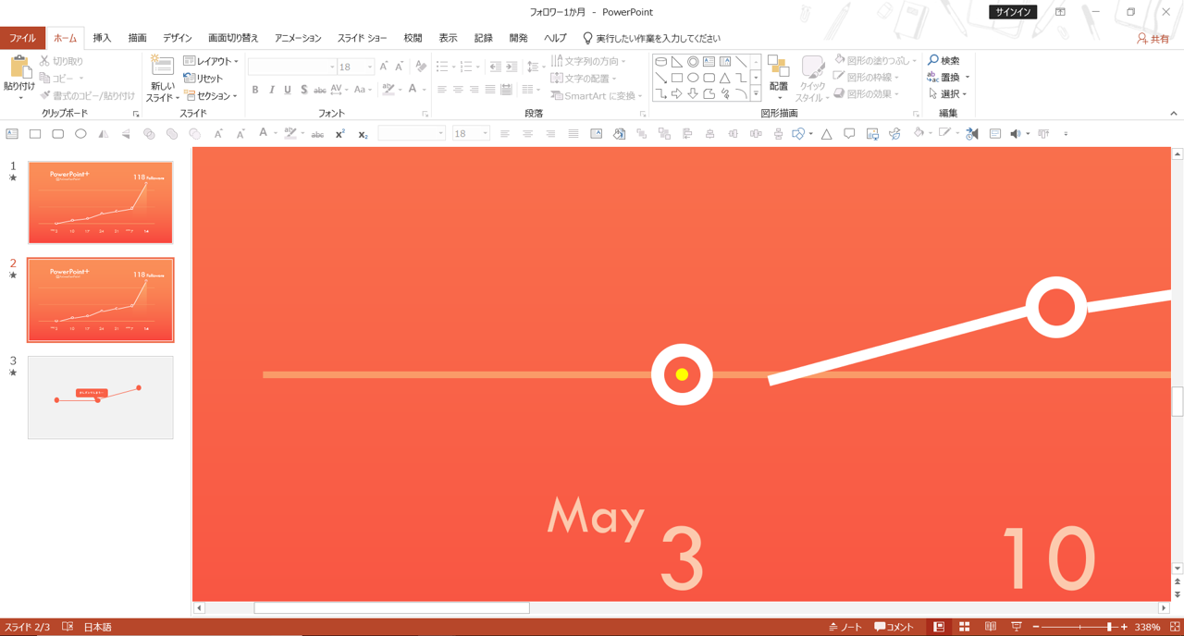The height and width of the screenshot is (636, 1184).
Task: Open the レイアウト dropdown
Action: tap(211, 61)
